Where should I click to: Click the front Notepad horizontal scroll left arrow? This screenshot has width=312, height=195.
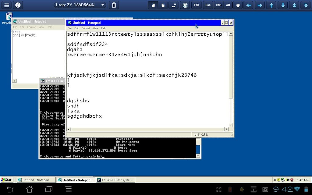[x=69, y=129]
